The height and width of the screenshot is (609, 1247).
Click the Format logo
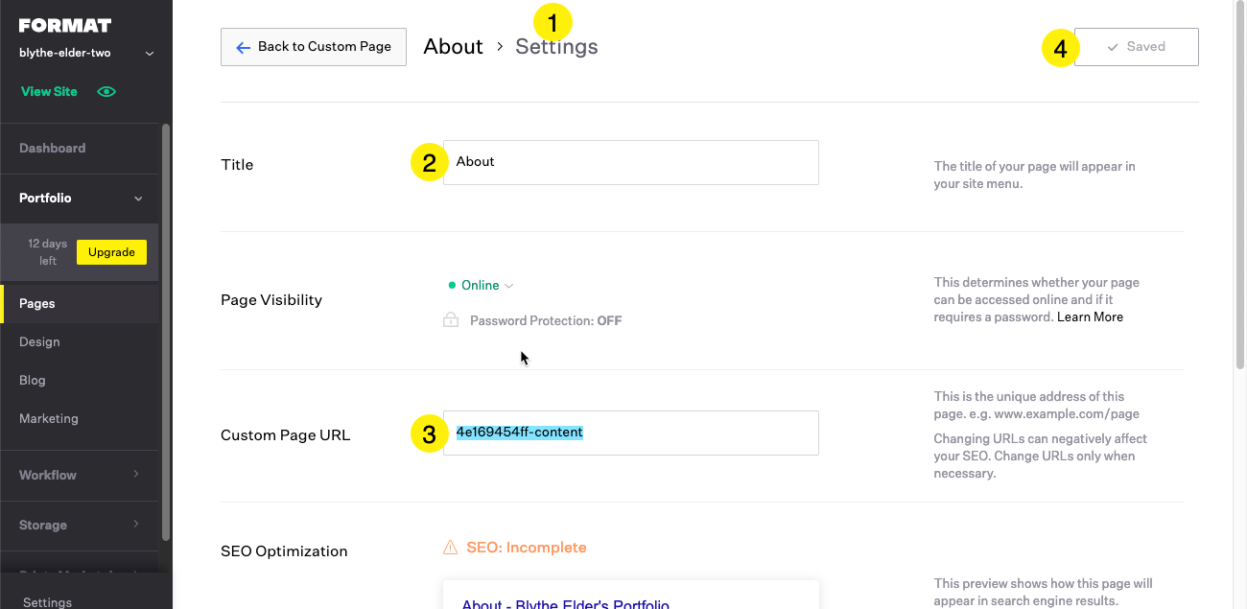(65, 26)
